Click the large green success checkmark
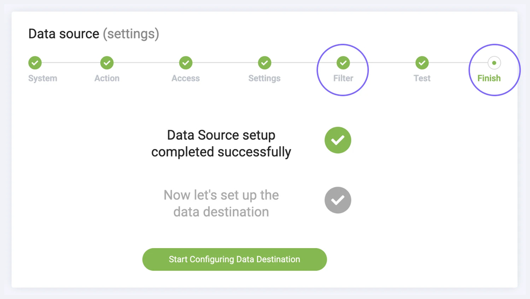 click(x=338, y=140)
